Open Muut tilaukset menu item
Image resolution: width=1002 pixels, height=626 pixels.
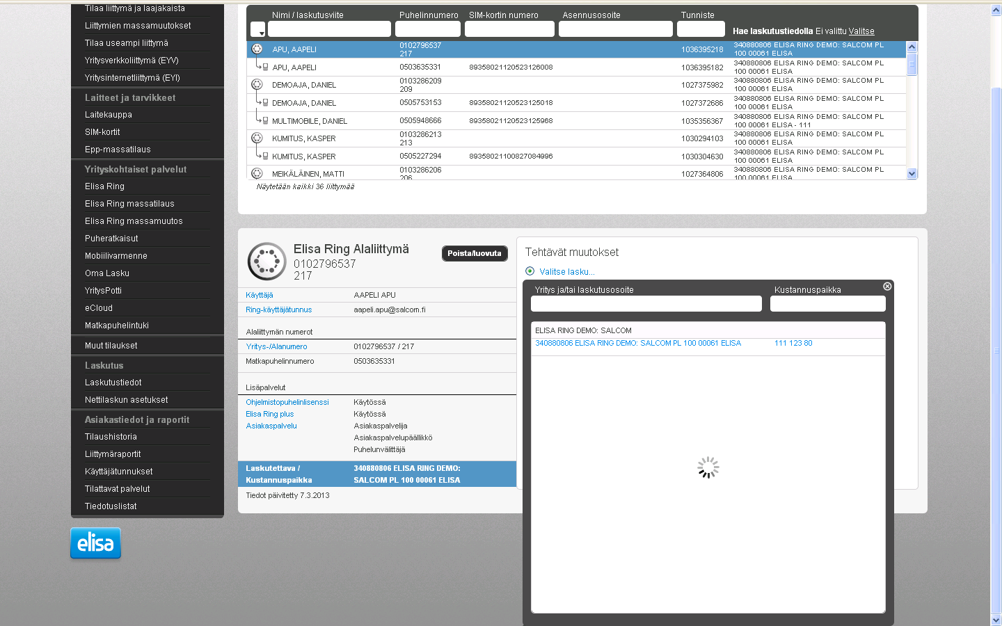point(111,346)
